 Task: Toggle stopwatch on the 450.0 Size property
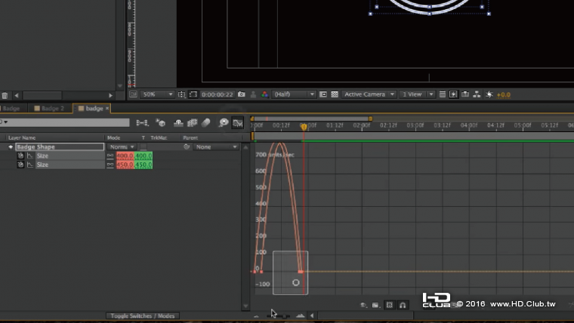(x=20, y=165)
